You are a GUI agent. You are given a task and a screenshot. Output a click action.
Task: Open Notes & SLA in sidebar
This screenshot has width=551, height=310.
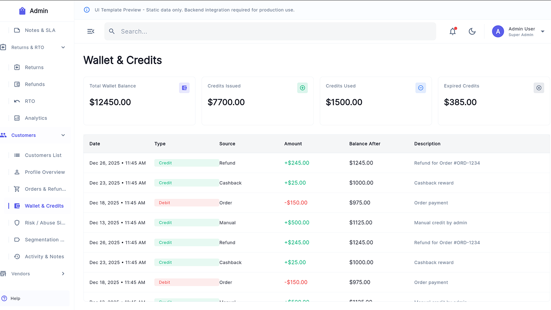click(x=40, y=30)
